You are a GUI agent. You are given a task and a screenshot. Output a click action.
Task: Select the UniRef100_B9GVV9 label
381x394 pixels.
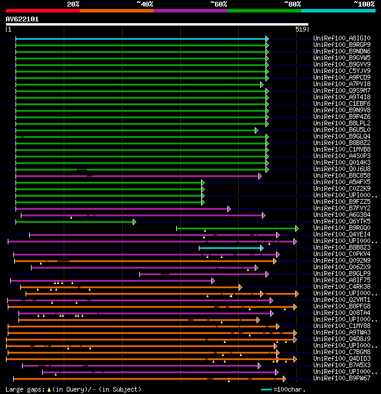coord(342,64)
